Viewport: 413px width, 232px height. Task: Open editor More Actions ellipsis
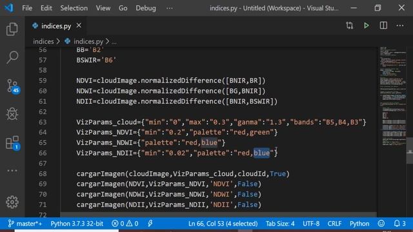point(400,26)
